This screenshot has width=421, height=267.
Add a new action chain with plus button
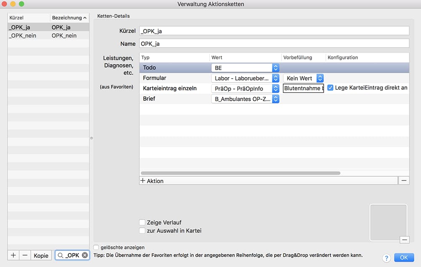[13, 255]
